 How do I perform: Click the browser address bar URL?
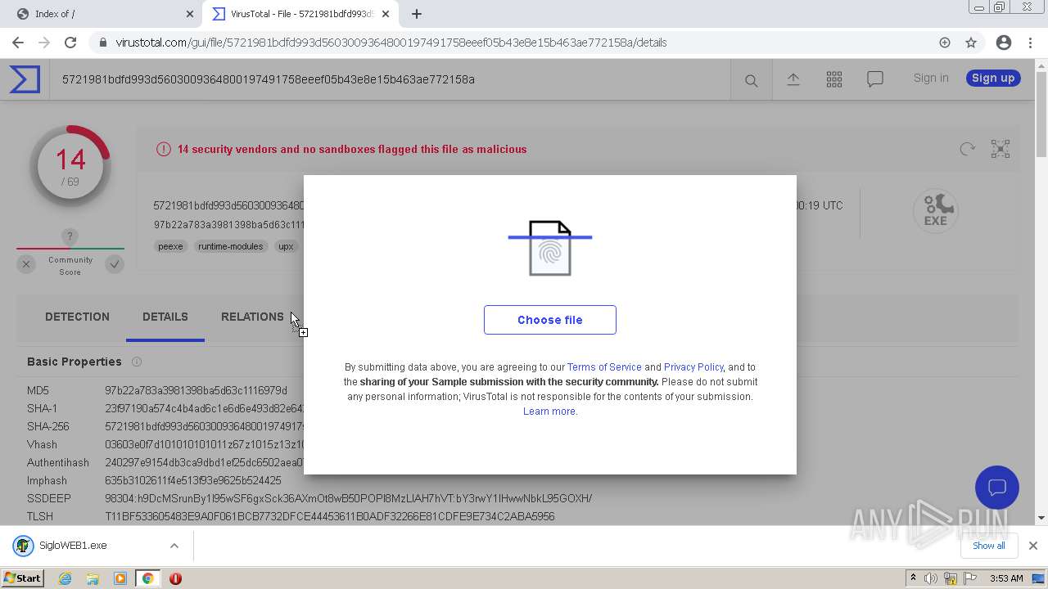pos(391,43)
